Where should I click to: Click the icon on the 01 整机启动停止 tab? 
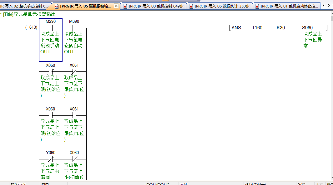tap(257, 6)
